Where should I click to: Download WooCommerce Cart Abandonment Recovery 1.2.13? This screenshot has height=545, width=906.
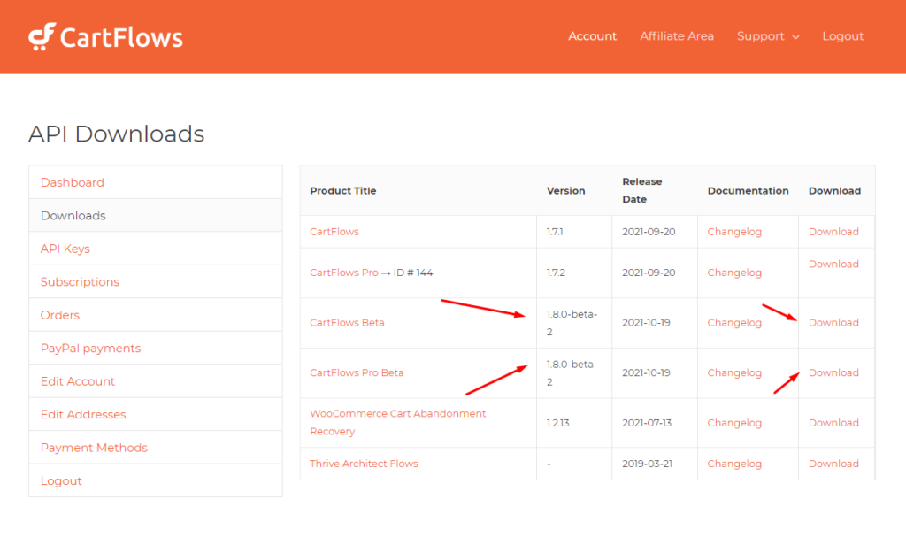833,423
